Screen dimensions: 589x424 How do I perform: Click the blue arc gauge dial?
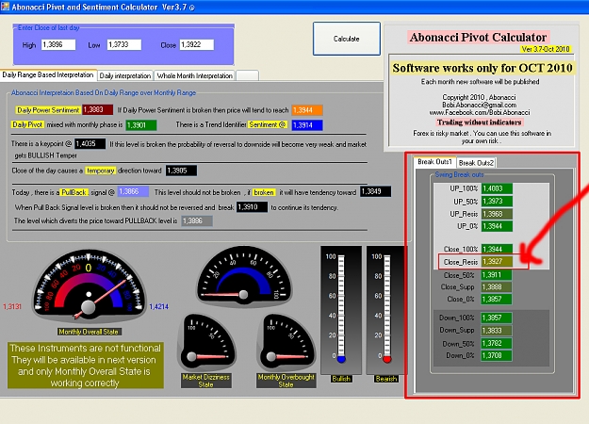[x=244, y=276]
